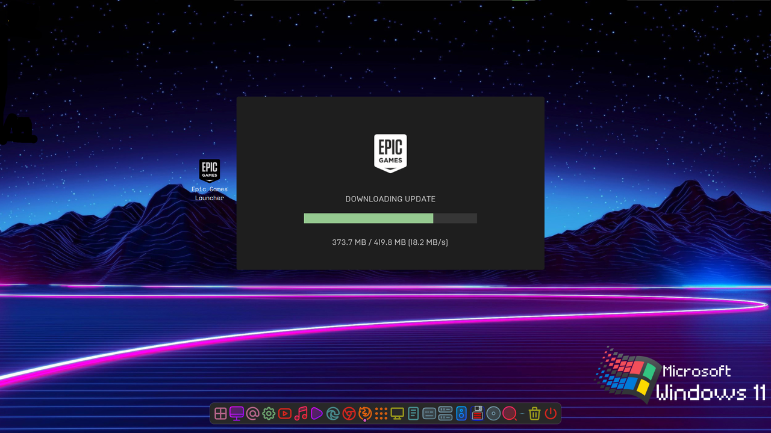Launch the red YouTube icon in the dock
Image resolution: width=771 pixels, height=433 pixels.
(x=285, y=414)
